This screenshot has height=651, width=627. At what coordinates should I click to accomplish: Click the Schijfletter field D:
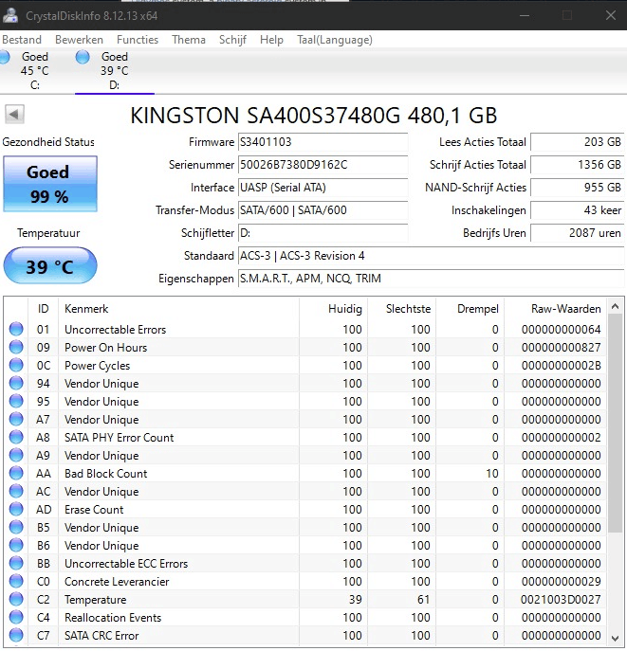(x=323, y=233)
